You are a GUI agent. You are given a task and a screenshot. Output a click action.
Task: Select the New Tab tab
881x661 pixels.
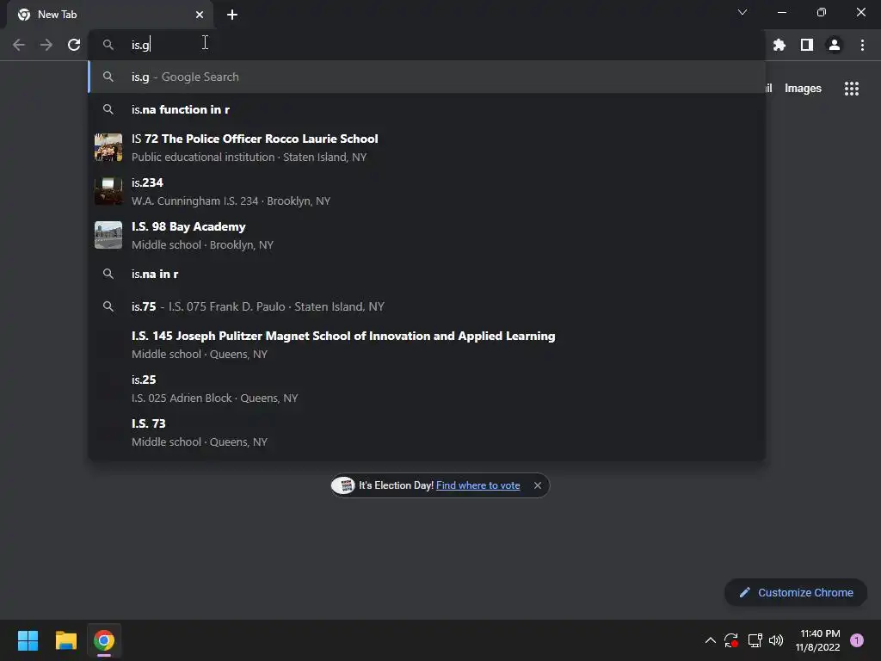[110, 15]
